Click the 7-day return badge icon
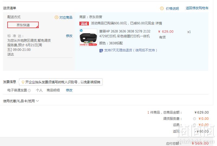Screen dimensions: 217x146 tap(101, 51)
